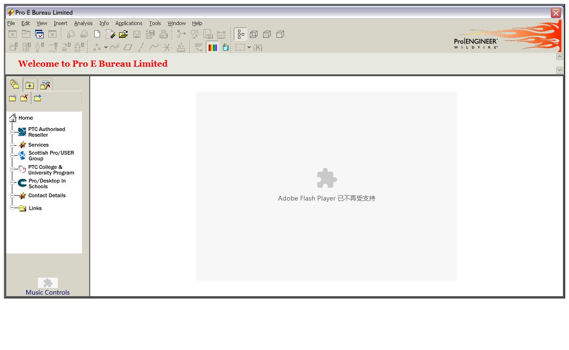The width and height of the screenshot is (569, 350).
Task: Switch to the starred folder favorites tab
Action: coord(30,85)
